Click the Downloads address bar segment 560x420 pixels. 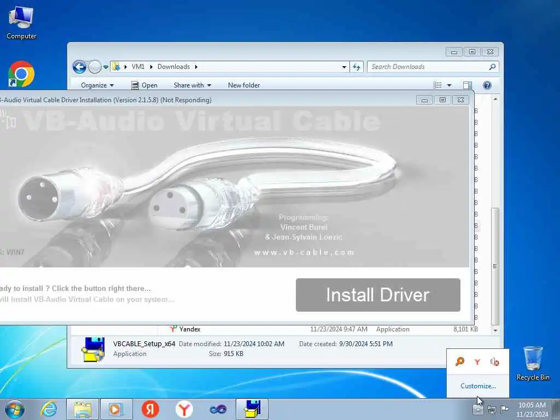[173, 67]
